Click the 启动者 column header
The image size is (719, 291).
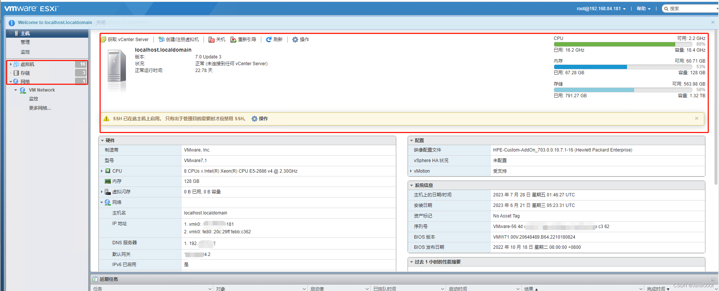[x=317, y=289]
